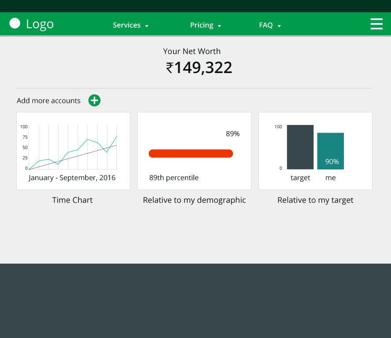391x338 pixels.
Task: Click the Relative to my demographic caption
Action: 194,200
